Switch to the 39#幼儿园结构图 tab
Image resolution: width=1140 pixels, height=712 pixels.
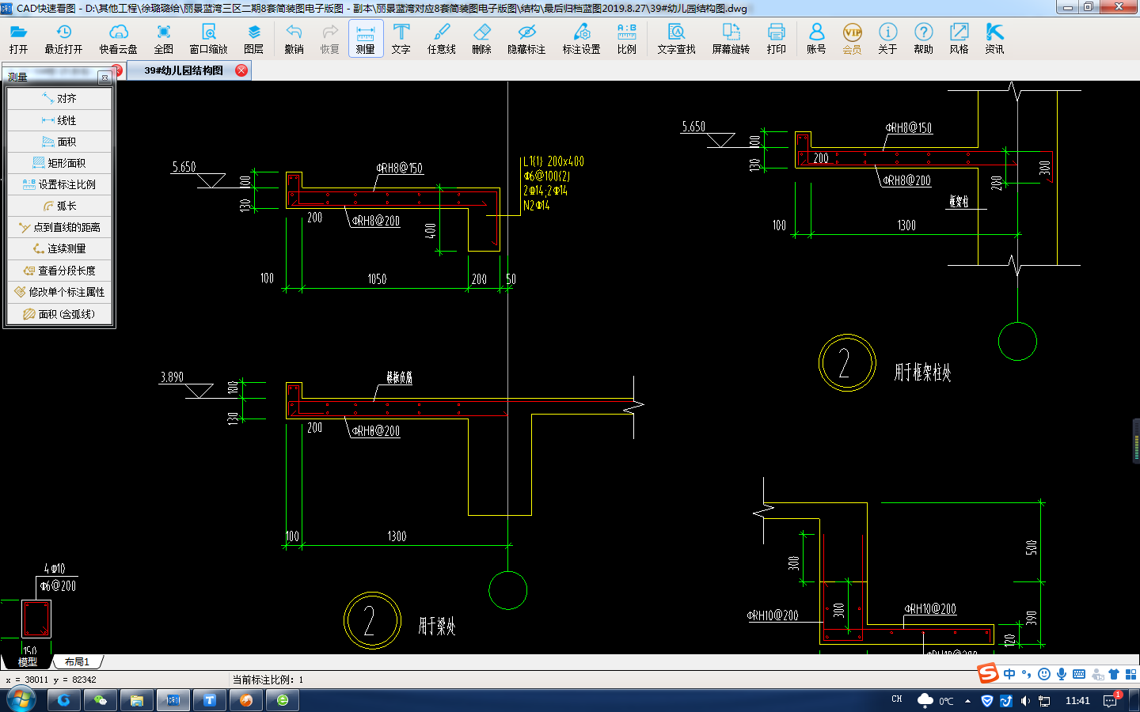click(x=183, y=70)
